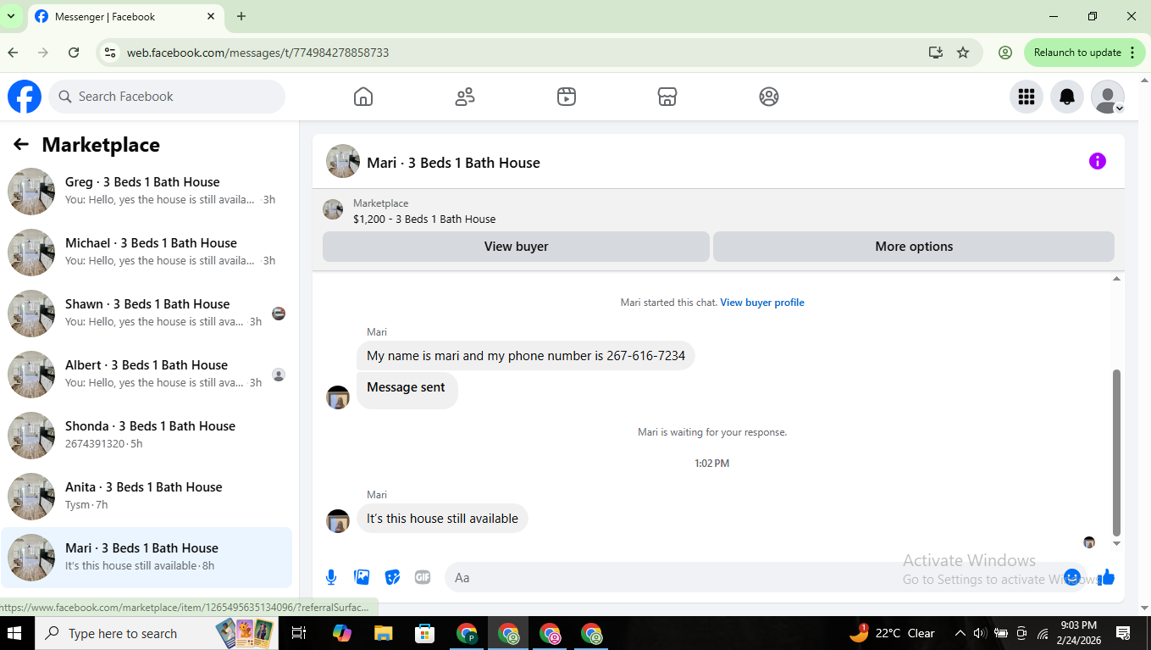Send a thumbs-up like
The height and width of the screenshot is (650, 1151).
[1106, 577]
